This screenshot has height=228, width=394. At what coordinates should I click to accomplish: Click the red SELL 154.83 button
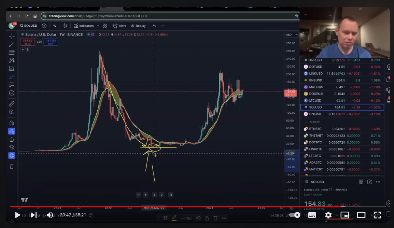(27, 42)
